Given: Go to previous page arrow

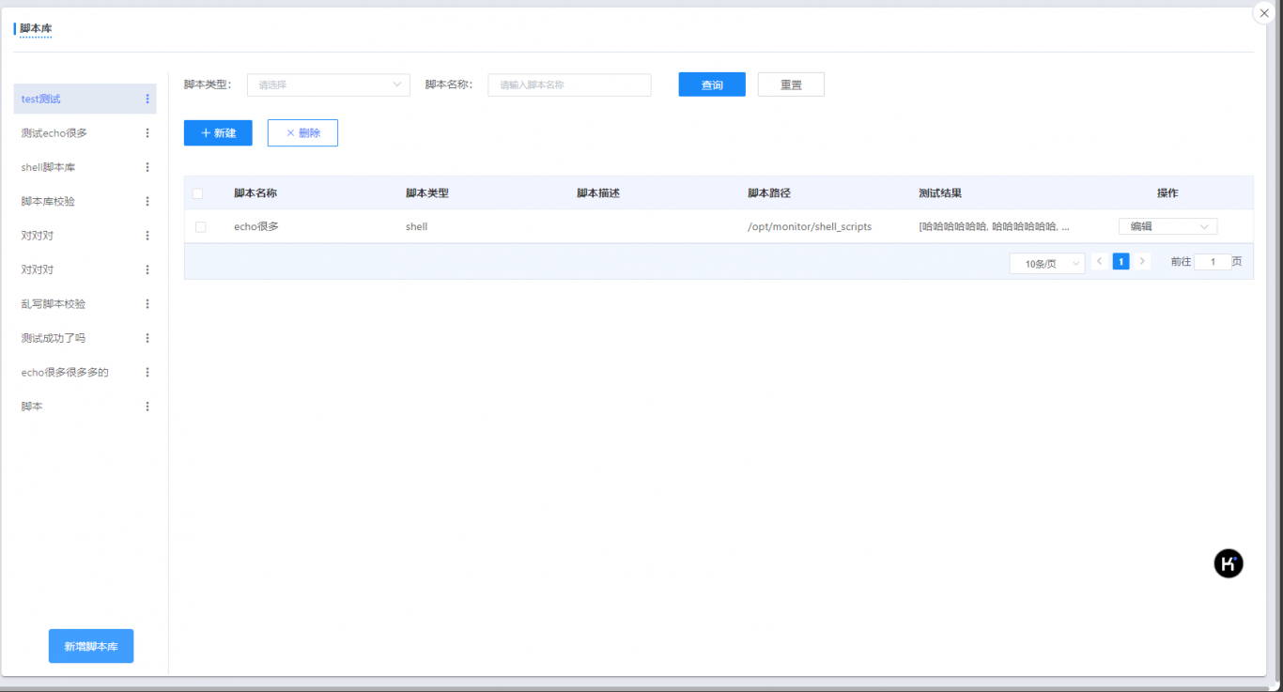Looking at the screenshot, I should pyautogui.click(x=1100, y=261).
